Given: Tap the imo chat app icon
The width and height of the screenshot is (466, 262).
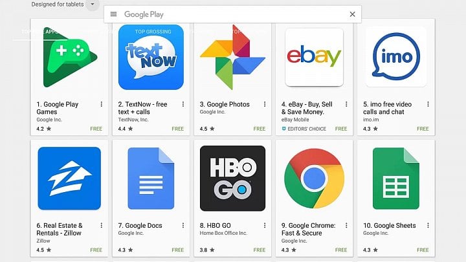Looking at the screenshot, I should coord(396,57).
